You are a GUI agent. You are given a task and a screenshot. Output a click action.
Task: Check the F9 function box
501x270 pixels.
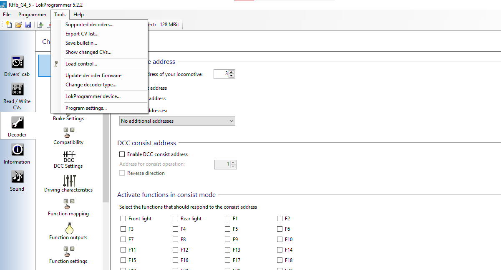tap(227, 240)
